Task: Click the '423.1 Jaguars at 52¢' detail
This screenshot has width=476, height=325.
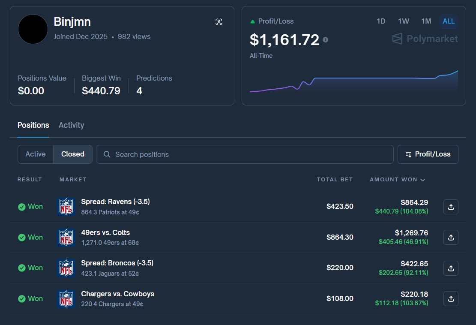Action: (110, 274)
